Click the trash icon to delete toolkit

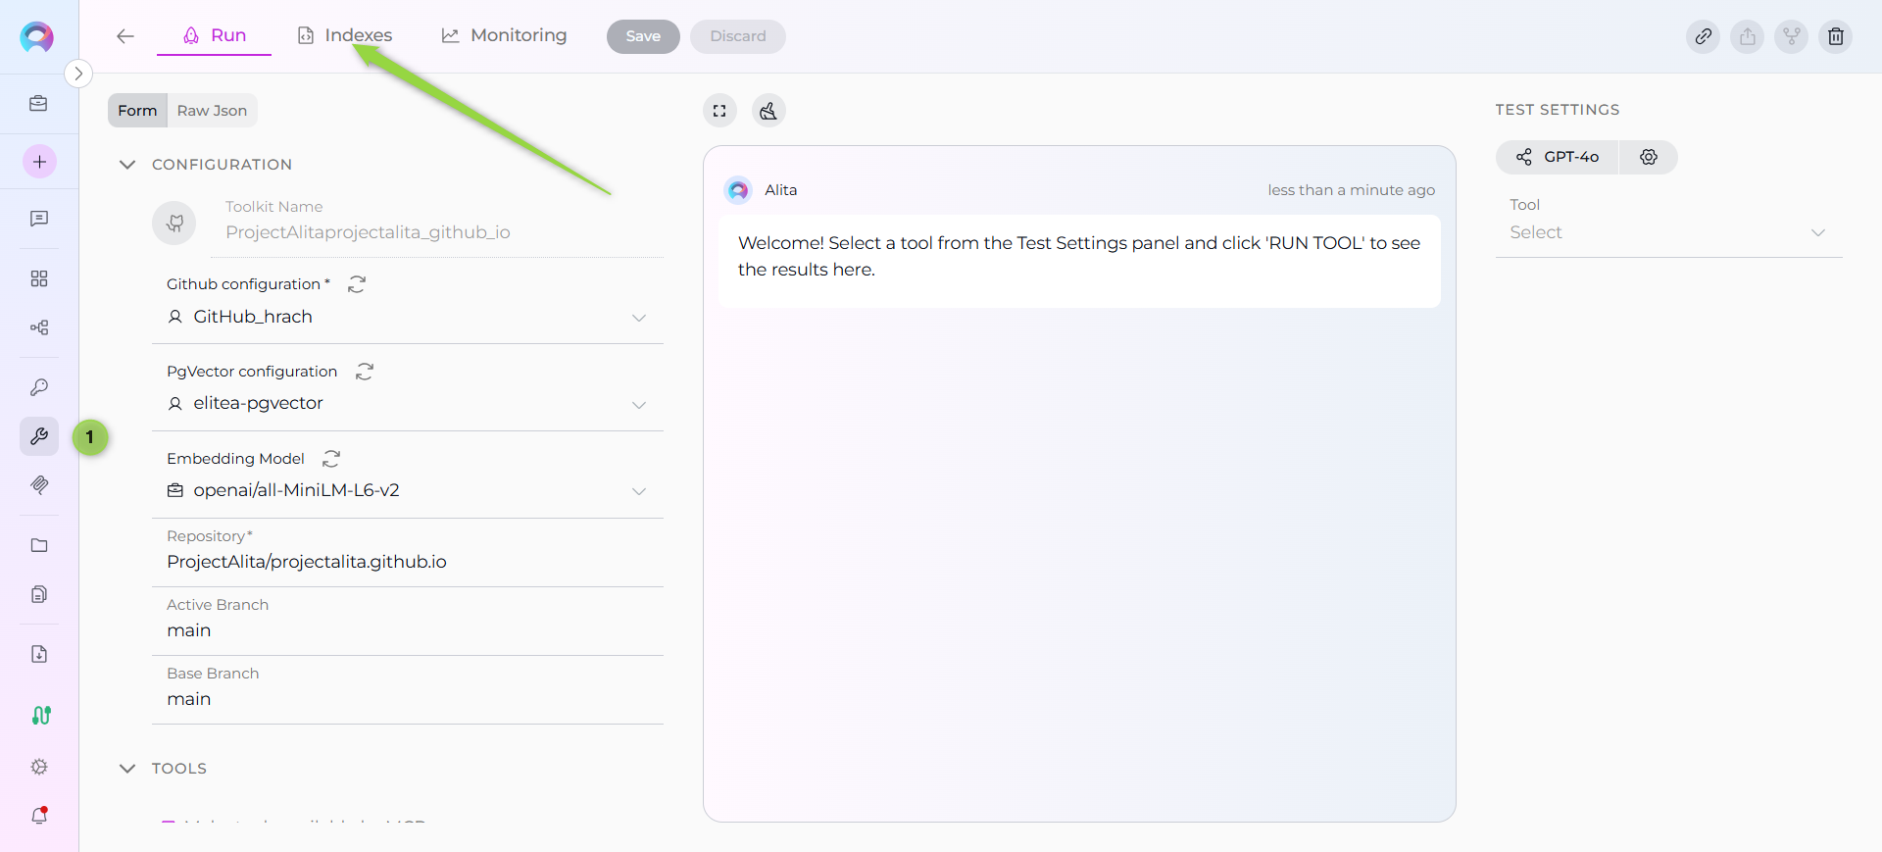click(x=1836, y=36)
